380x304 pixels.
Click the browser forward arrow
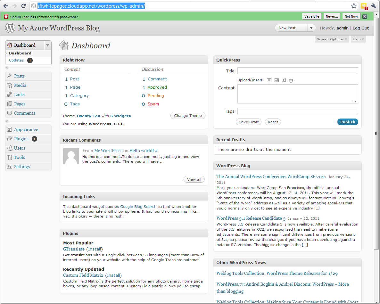click(14, 6)
